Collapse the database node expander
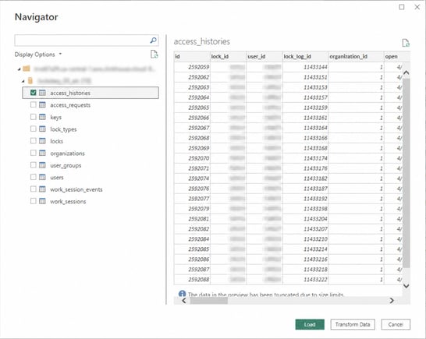The height and width of the screenshot is (339, 426). [23, 81]
